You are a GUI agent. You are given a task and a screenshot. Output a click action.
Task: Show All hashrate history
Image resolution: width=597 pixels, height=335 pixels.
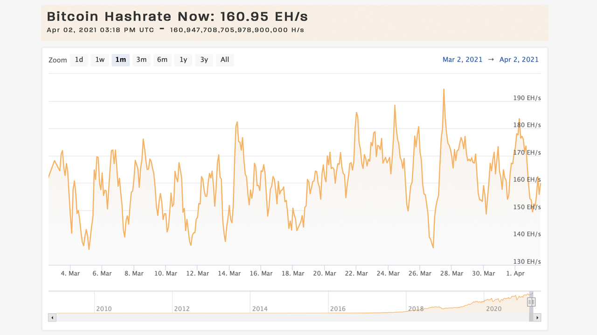(225, 60)
